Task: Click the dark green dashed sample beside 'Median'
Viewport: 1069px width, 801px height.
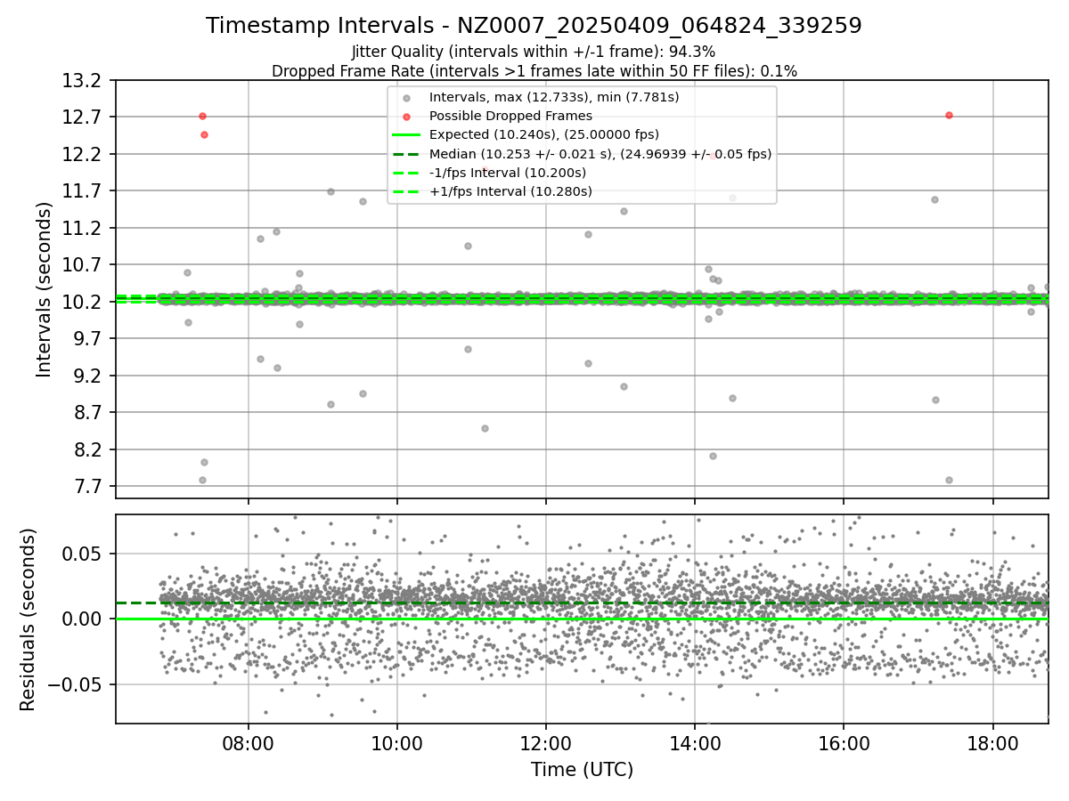Action: click(x=406, y=154)
